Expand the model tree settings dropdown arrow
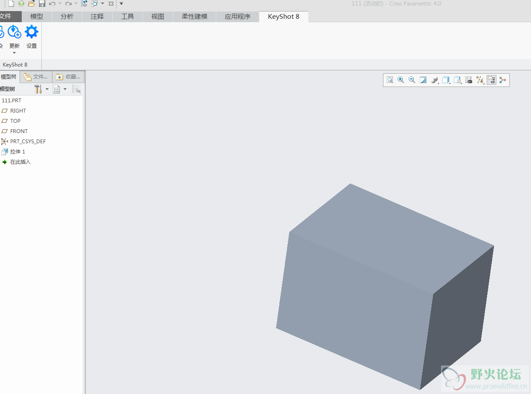 (47, 89)
